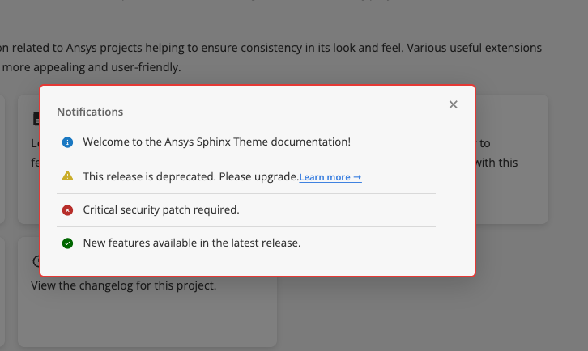Click the red error circle icon
This screenshot has height=351, width=588.
click(67, 210)
